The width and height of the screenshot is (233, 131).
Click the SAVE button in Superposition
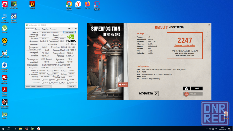[197, 88]
